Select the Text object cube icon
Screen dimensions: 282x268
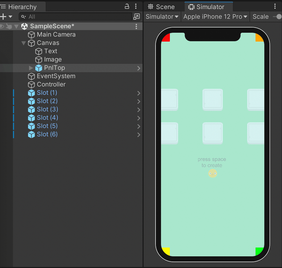tap(38, 51)
